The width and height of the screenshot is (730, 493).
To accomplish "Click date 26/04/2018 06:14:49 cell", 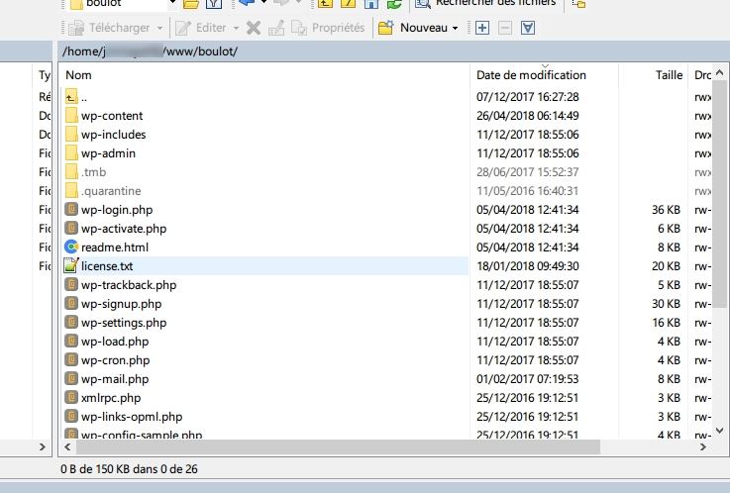I will coord(528,116).
